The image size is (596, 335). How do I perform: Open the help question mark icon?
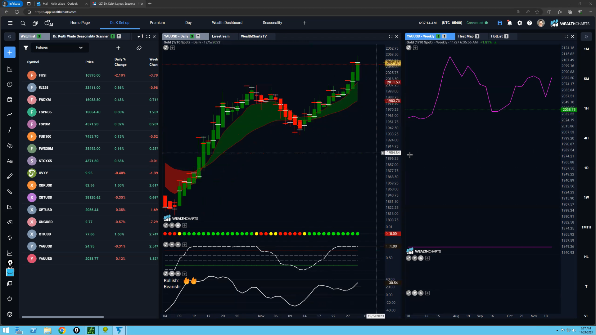(530, 23)
